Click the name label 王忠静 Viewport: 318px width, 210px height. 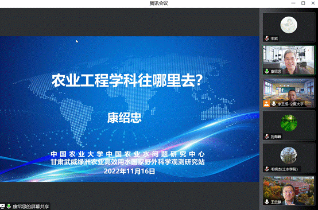click(276, 202)
